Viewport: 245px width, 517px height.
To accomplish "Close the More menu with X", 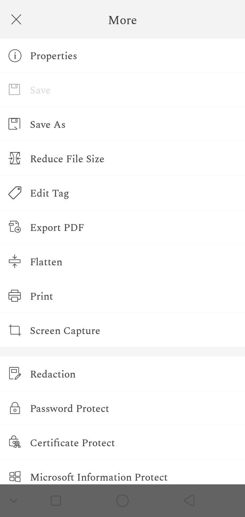I will 16,20.
